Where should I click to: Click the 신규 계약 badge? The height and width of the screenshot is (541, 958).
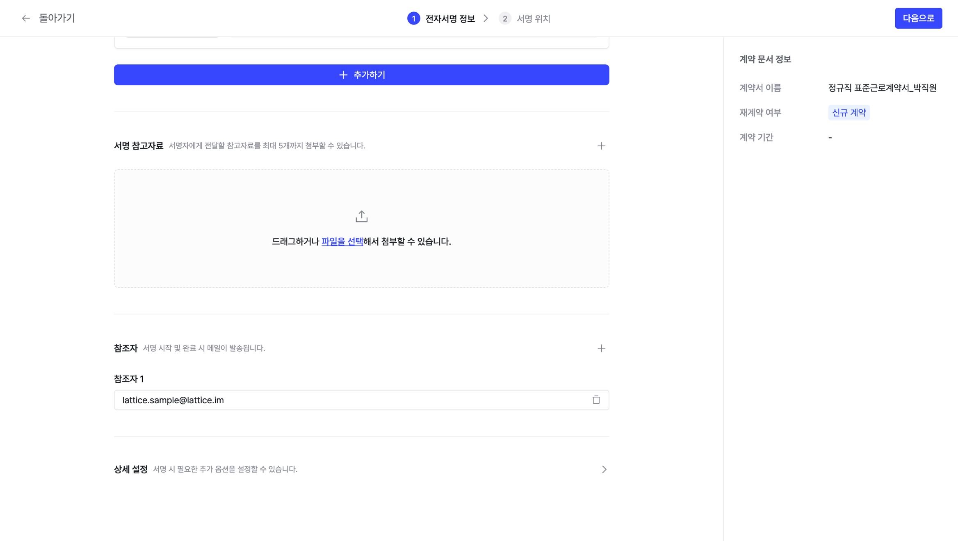[849, 113]
